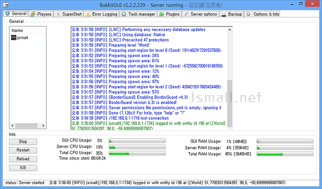Screen dimensions: 322x189
Task: Click '4% [359MB]' server RAM value
Action: point(237,148)
